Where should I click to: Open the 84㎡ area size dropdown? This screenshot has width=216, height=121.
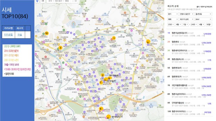tap(203, 19)
